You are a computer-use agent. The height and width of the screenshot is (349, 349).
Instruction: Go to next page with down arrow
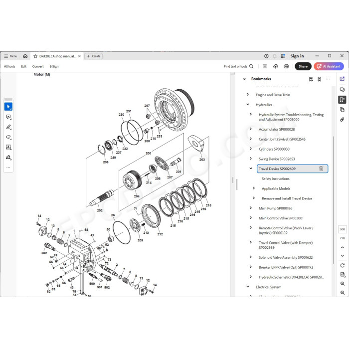[343, 256]
